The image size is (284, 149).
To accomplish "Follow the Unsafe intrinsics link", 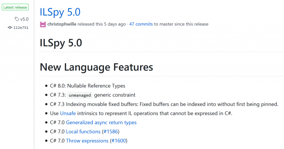I will [x=68, y=113].
